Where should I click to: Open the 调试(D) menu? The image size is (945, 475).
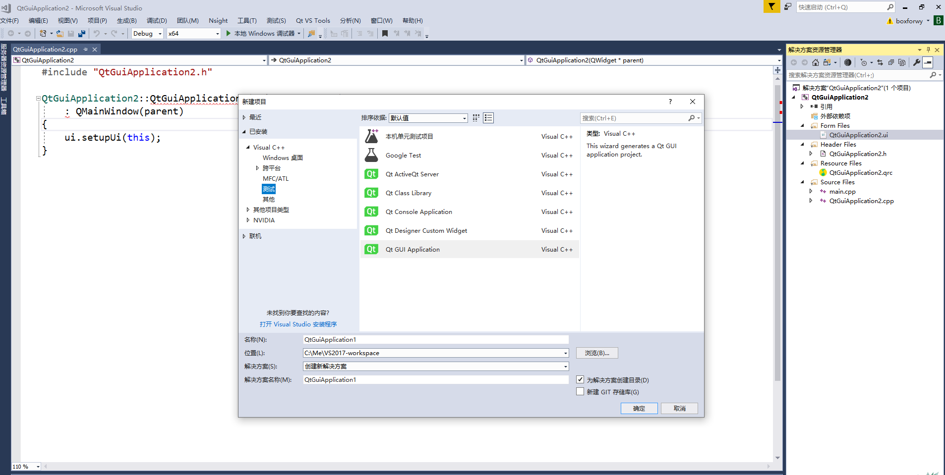tap(156, 20)
